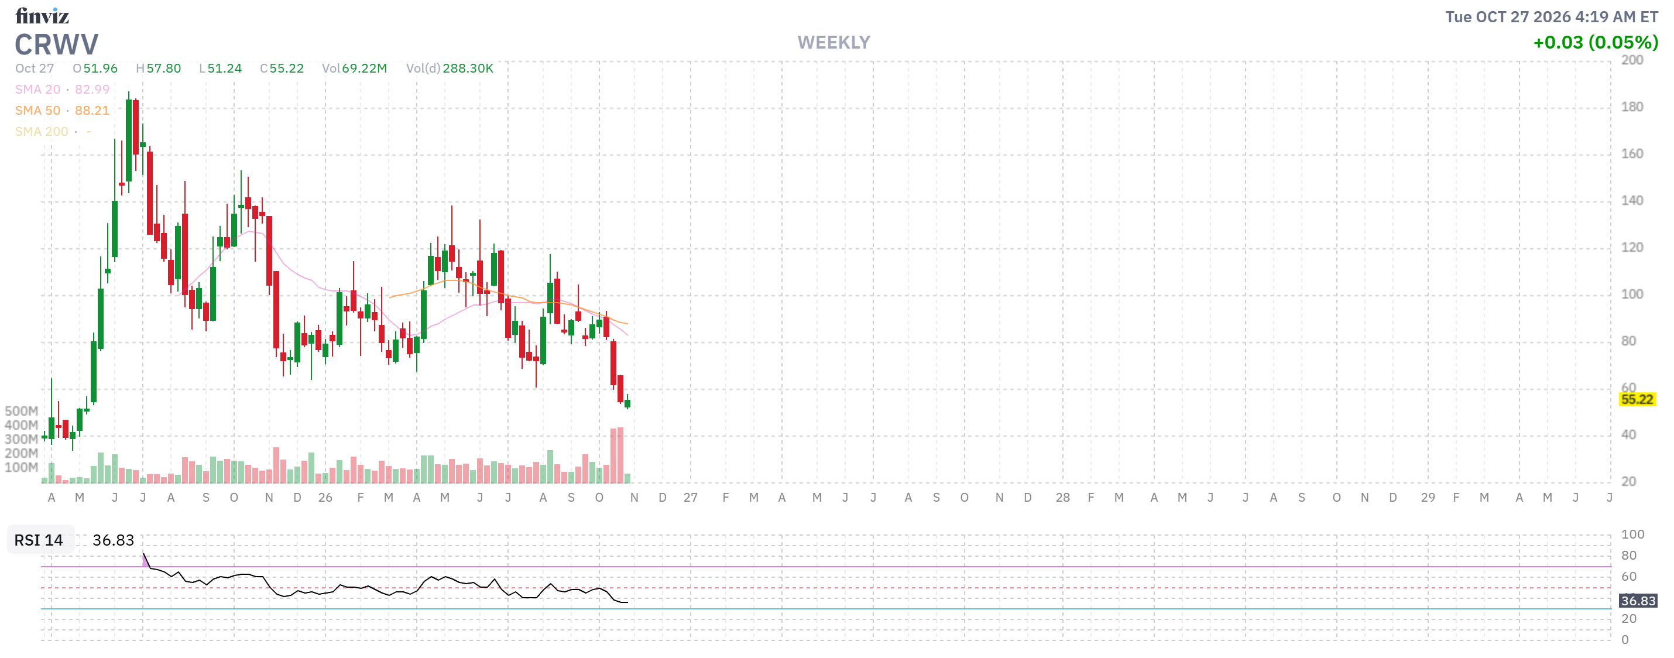This screenshot has width=1674, height=658.
Task: Click the 100M volume axis label
Action: coord(22,467)
